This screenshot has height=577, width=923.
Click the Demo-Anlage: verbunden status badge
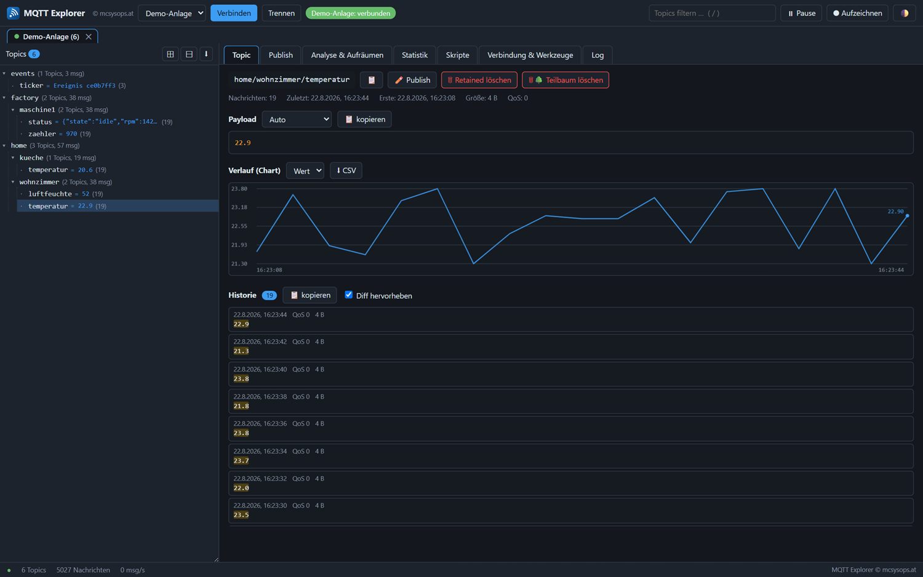pos(351,13)
